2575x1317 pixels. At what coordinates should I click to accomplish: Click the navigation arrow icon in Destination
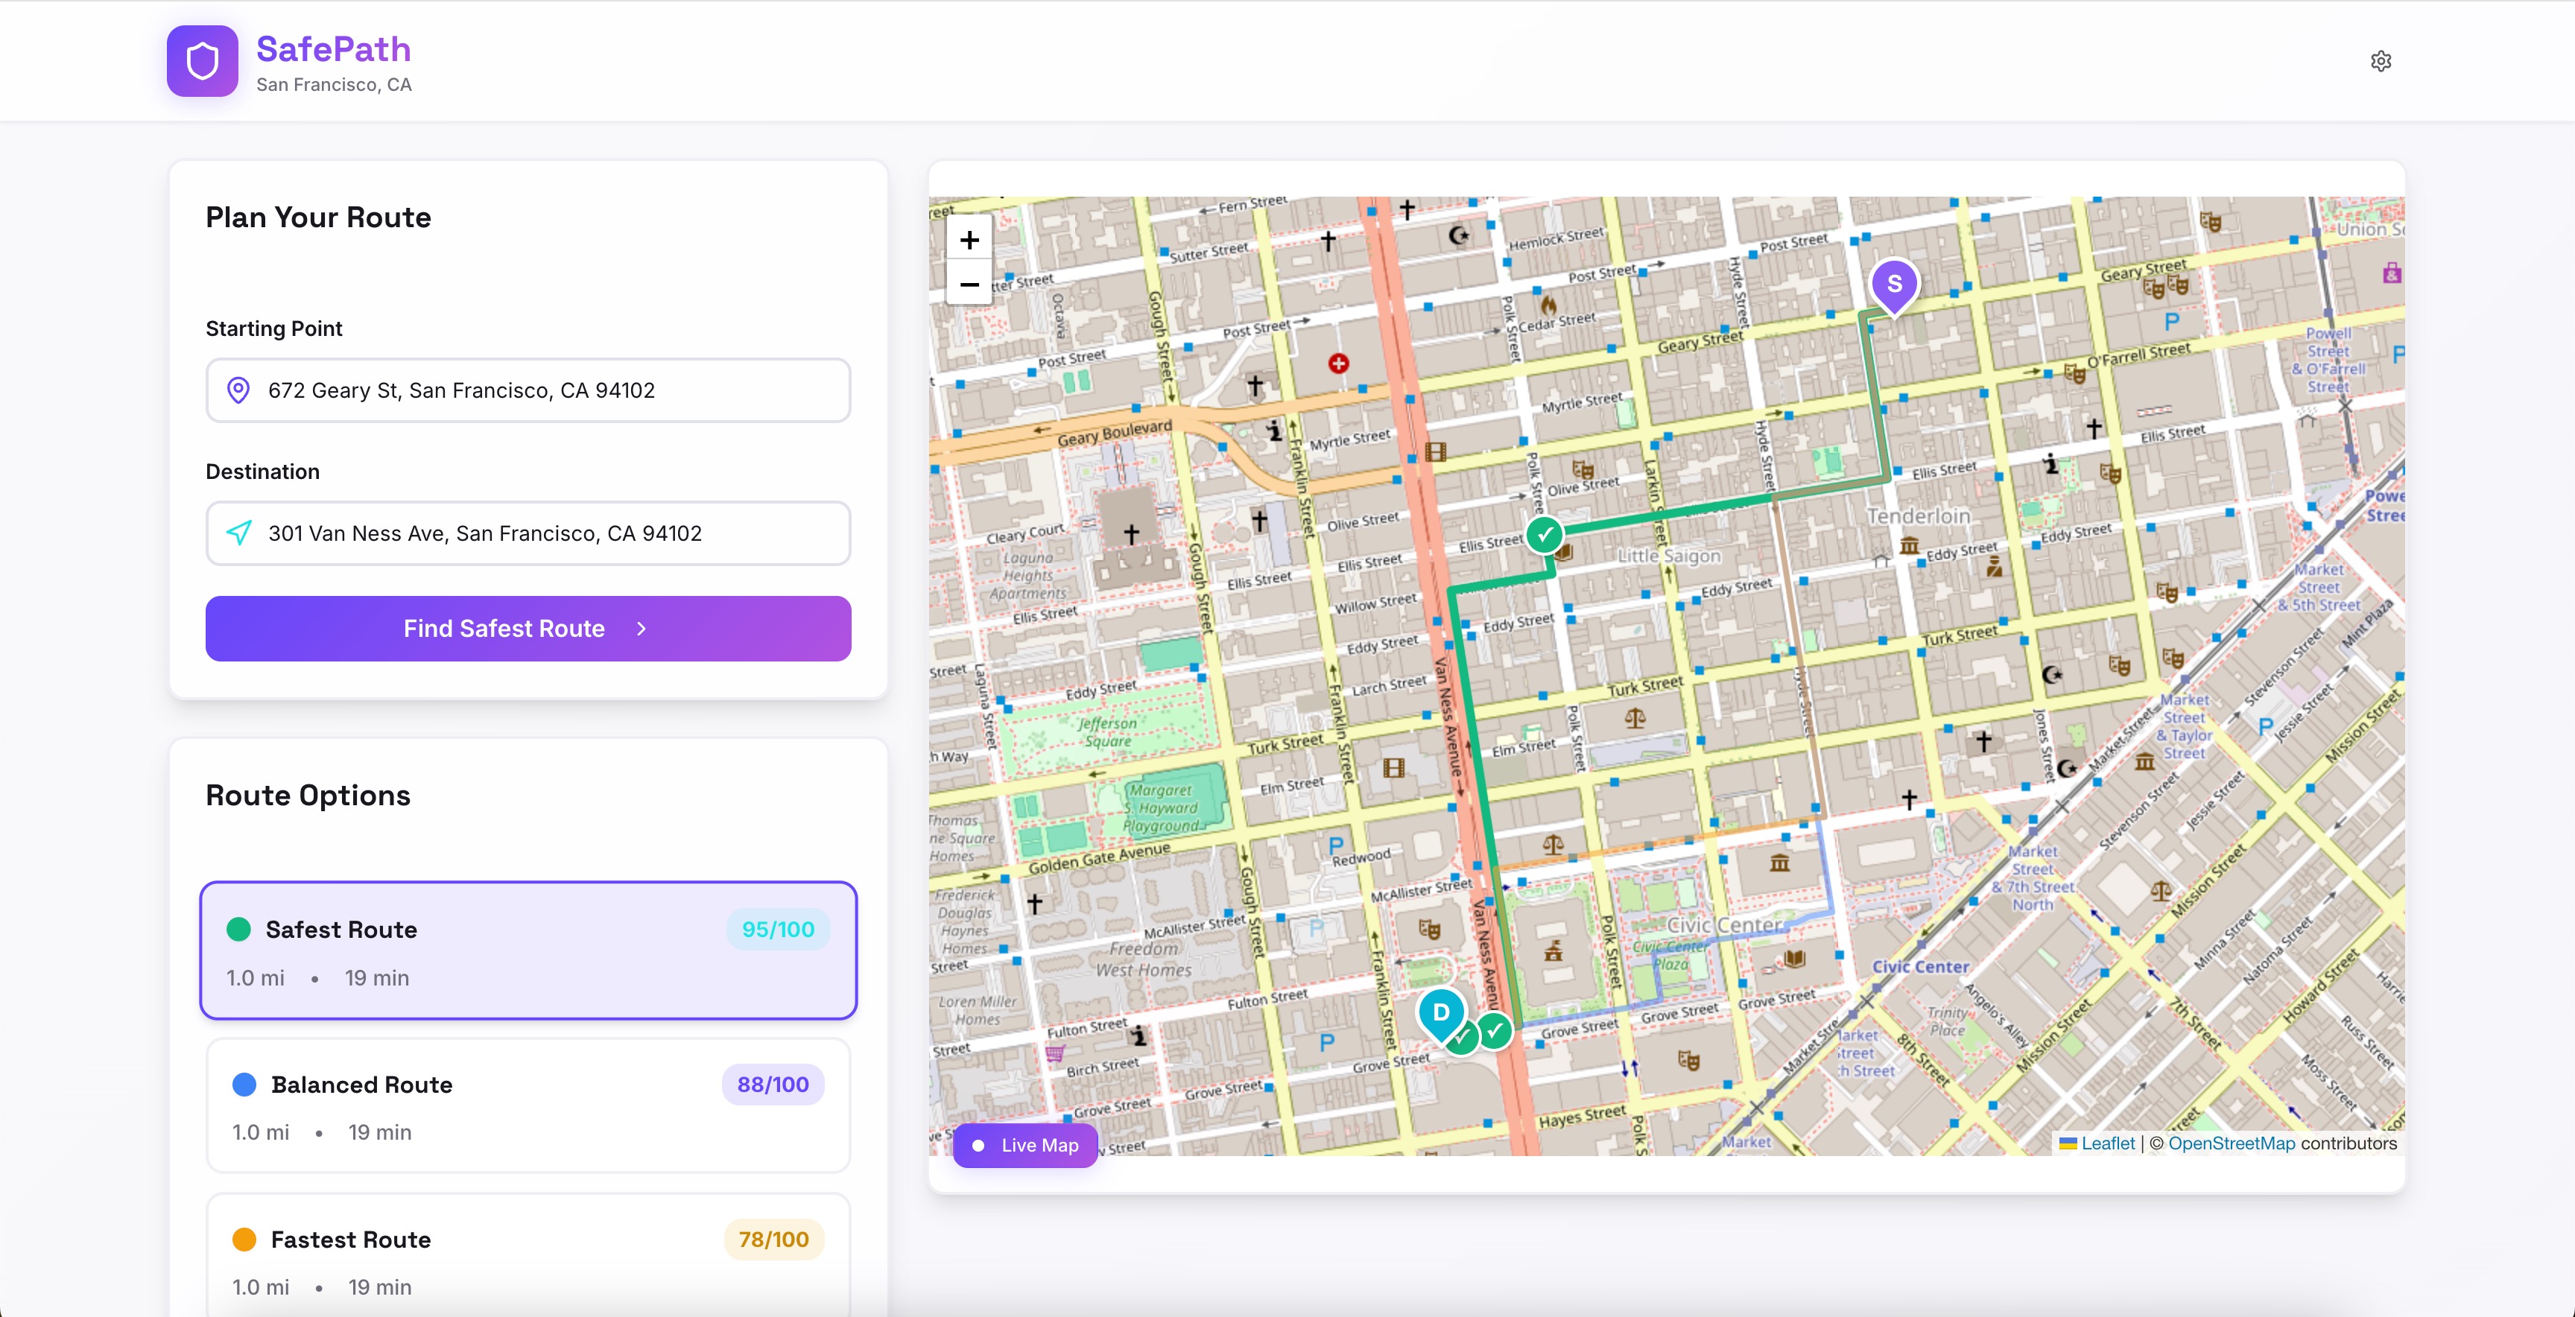click(238, 533)
